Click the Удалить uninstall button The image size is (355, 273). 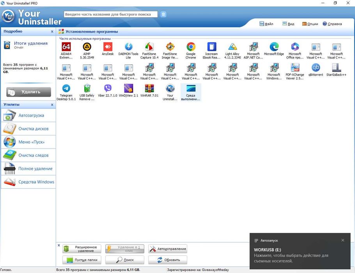tap(28, 92)
